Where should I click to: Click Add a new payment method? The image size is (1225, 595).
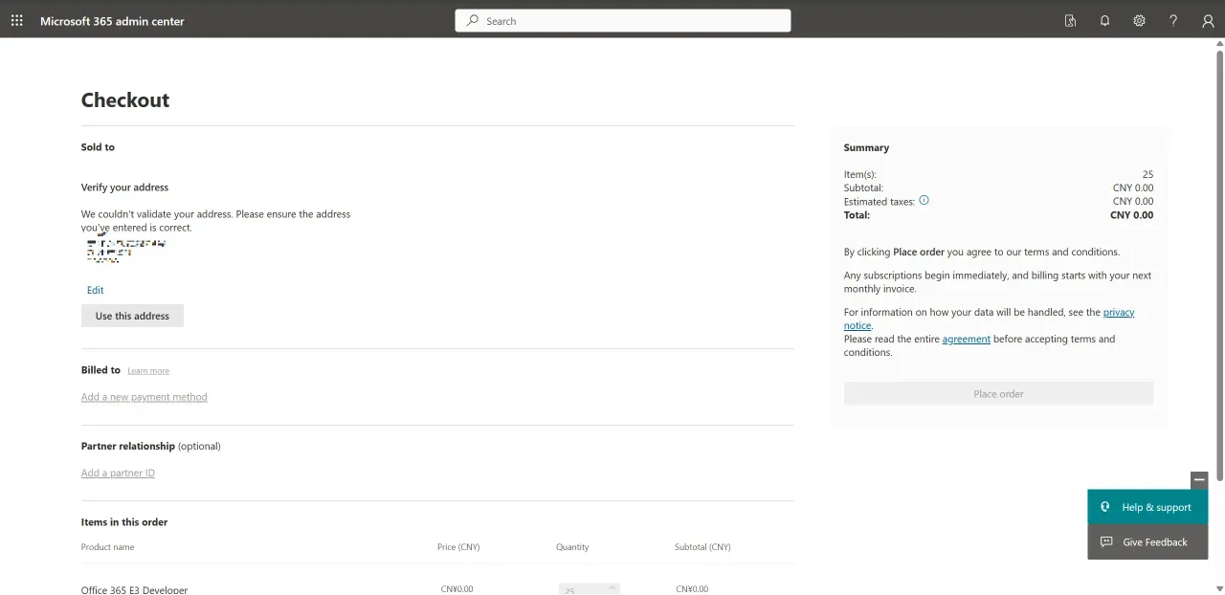coord(145,397)
